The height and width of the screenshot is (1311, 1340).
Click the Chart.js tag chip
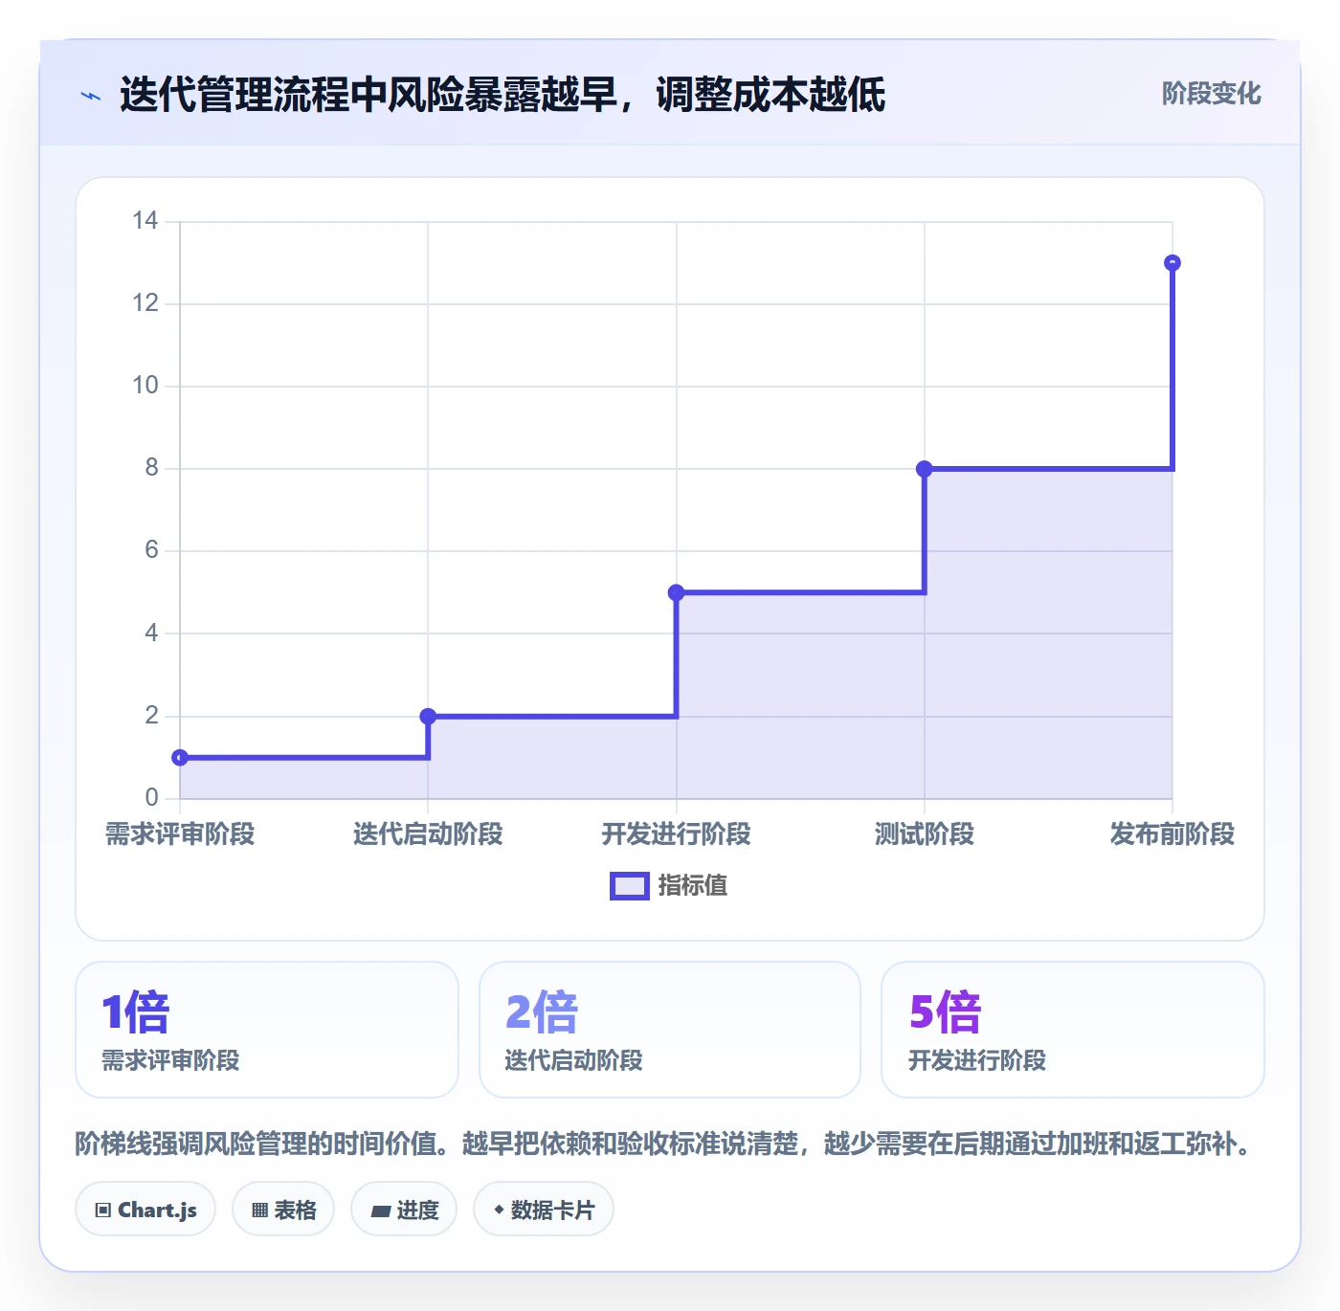point(145,1210)
